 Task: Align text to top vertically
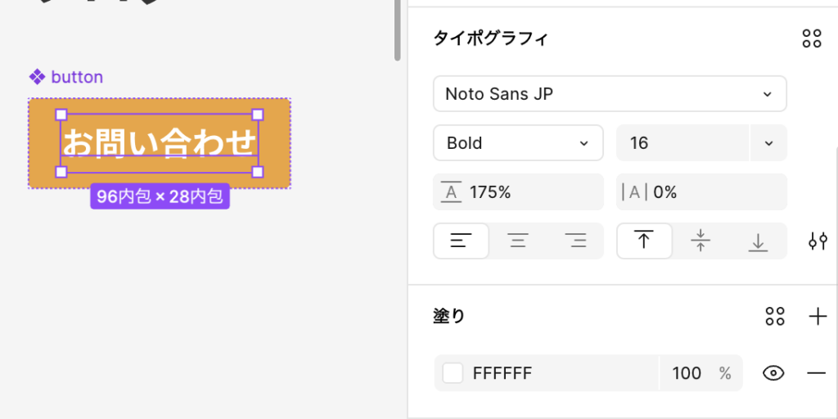click(644, 241)
